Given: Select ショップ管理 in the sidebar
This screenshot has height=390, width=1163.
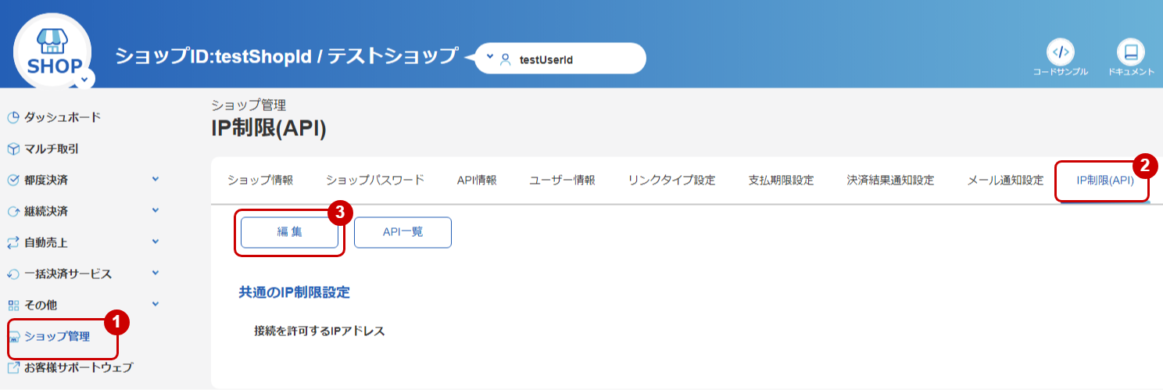Looking at the screenshot, I should (x=57, y=337).
